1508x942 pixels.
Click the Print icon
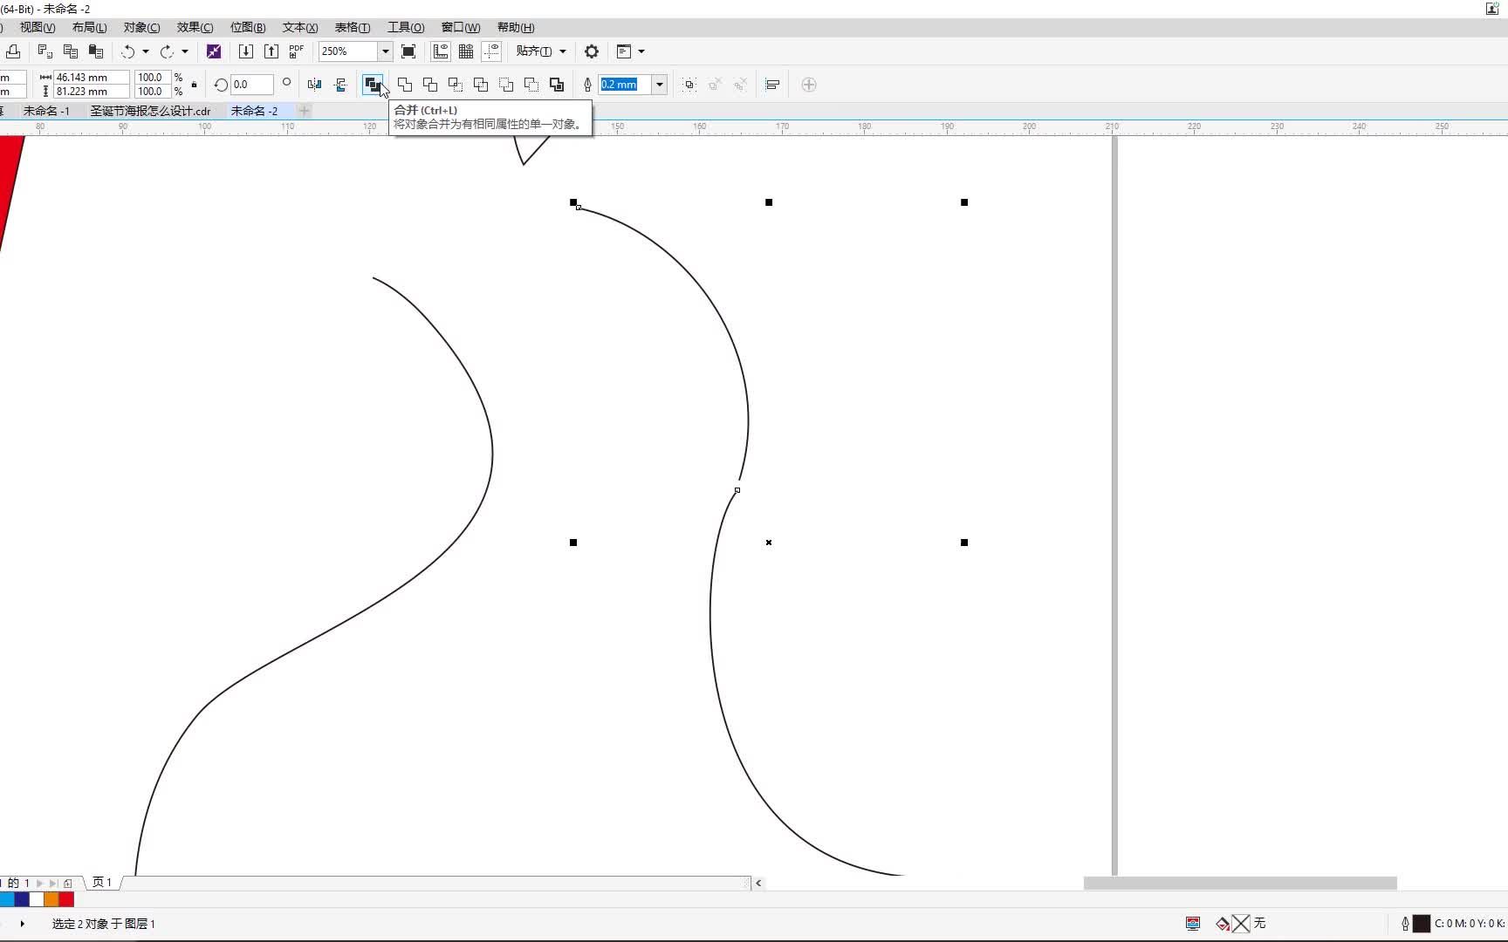[13, 51]
